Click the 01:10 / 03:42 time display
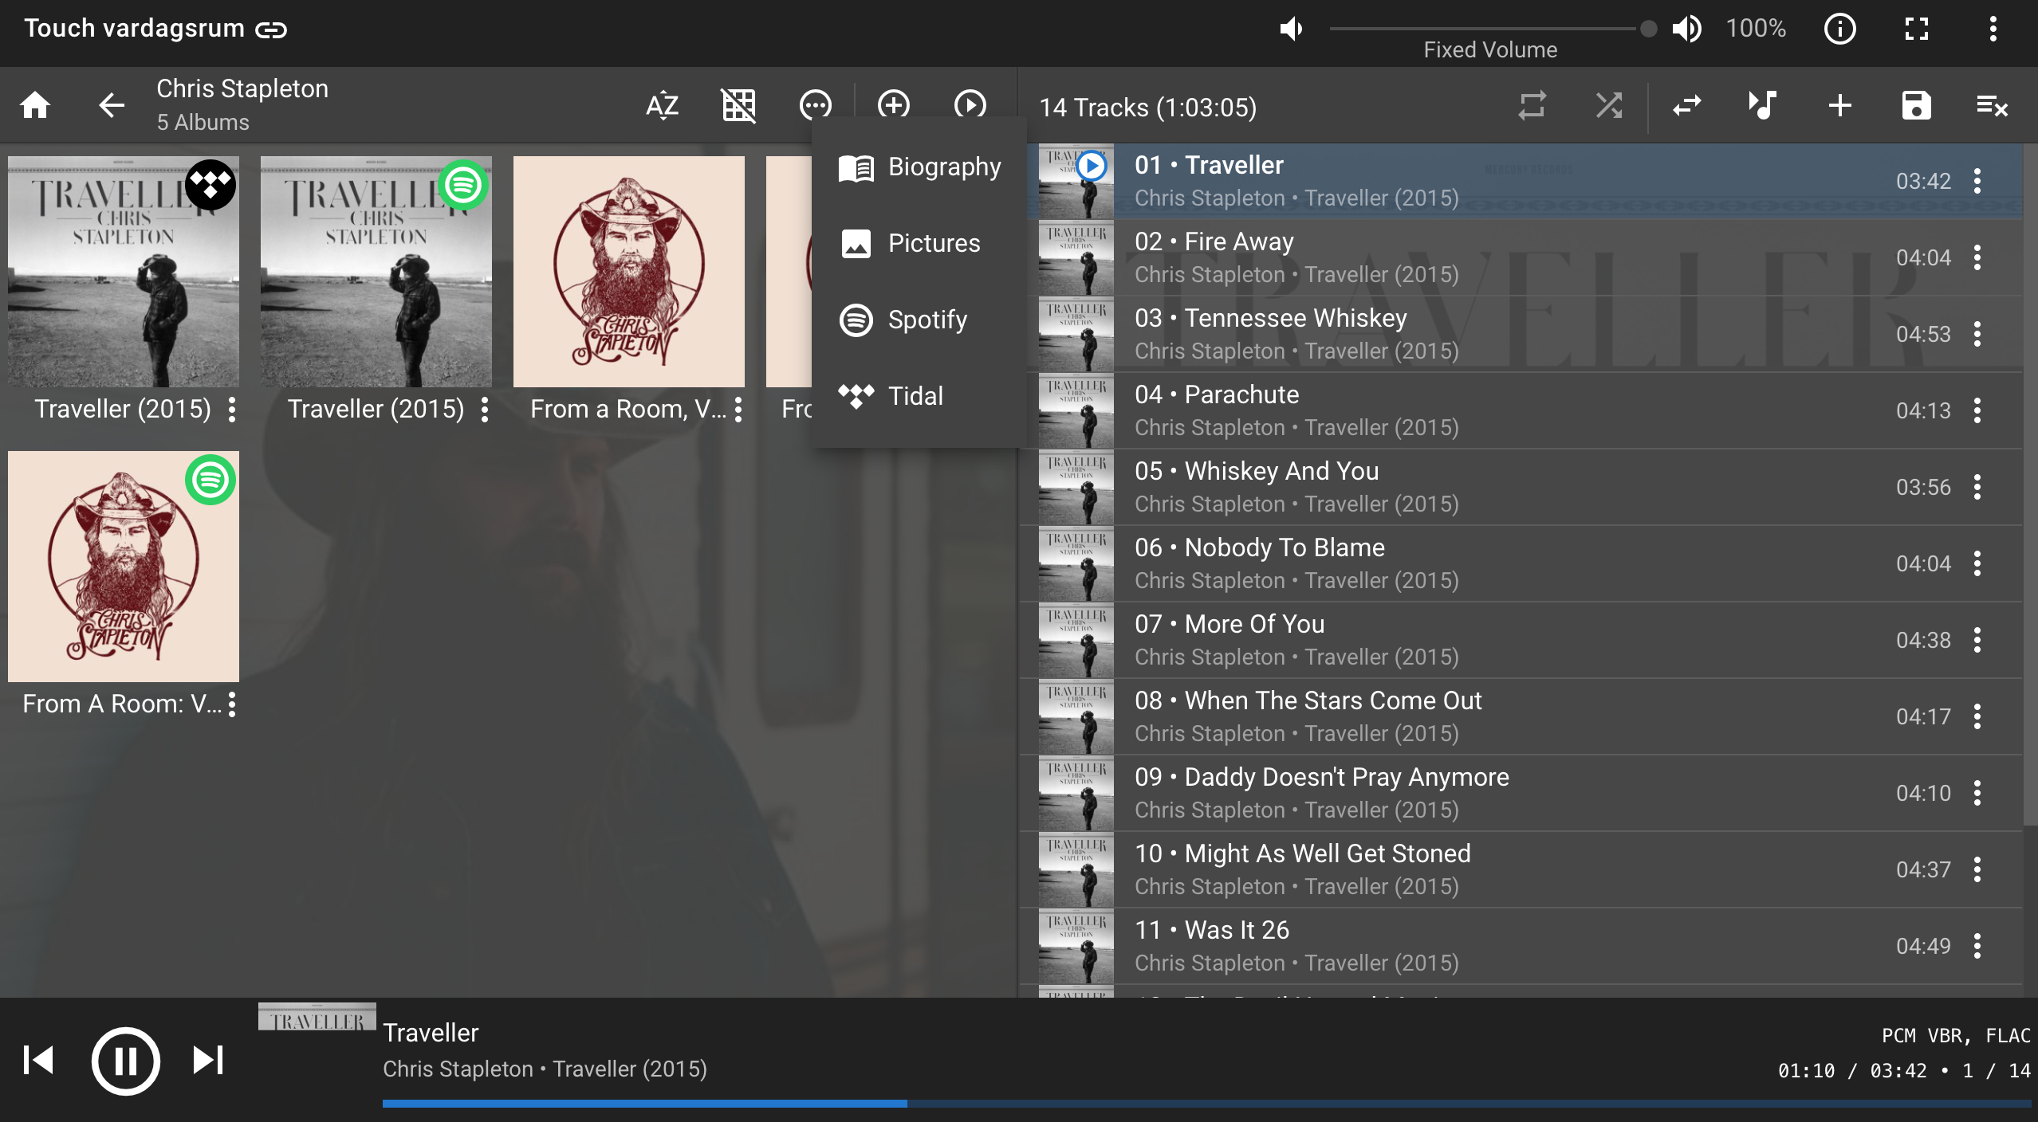 (1851, 1071)
